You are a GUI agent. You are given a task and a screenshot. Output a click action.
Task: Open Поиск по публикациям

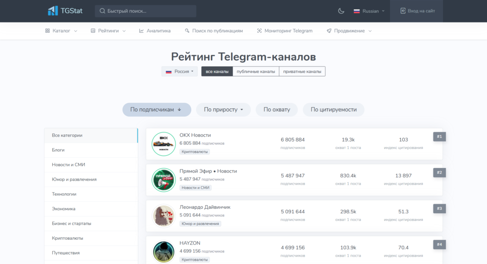tap(214, 31)
